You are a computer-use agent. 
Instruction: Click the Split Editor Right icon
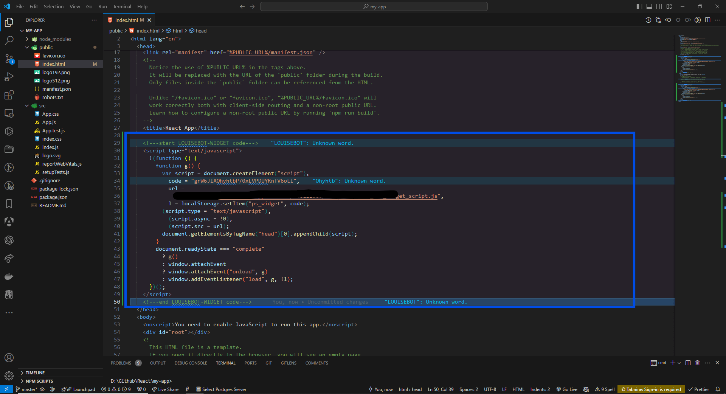point(707,20)
